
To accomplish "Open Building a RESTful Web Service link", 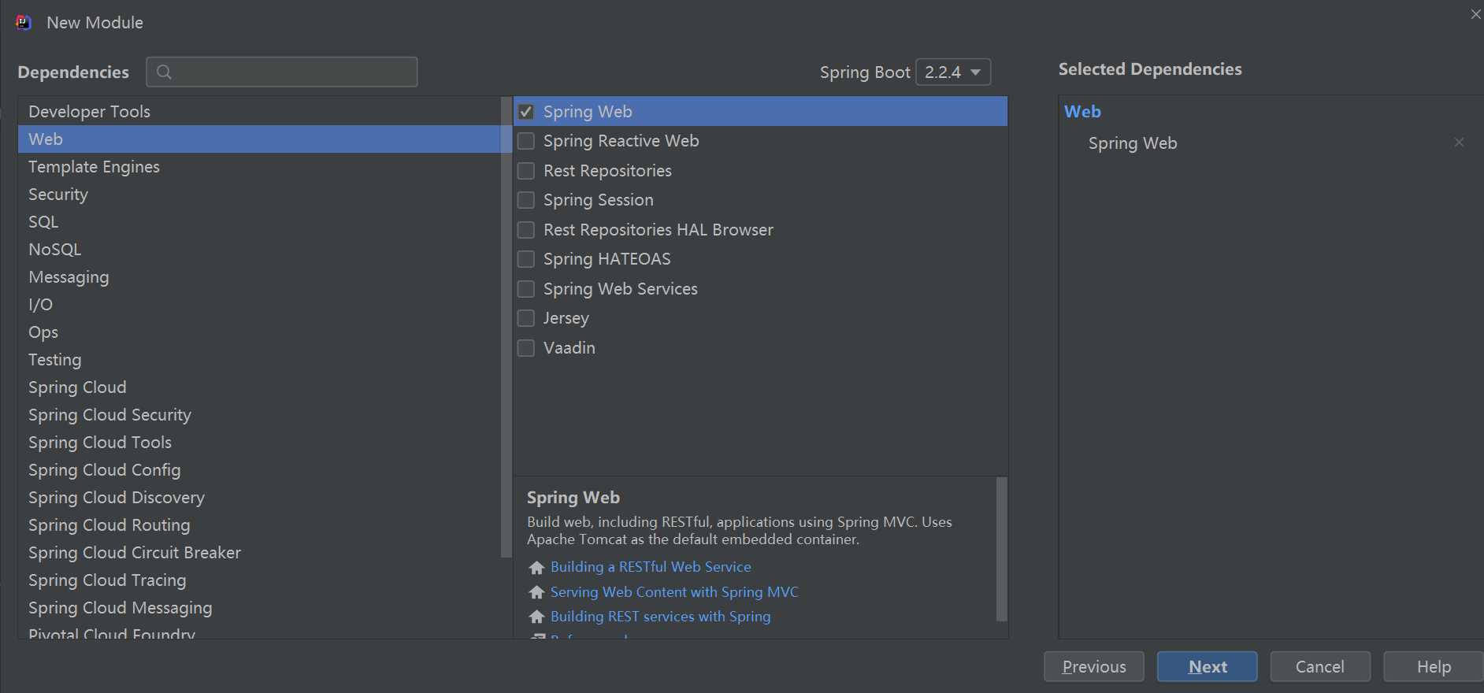I will (x=651, y=567).
